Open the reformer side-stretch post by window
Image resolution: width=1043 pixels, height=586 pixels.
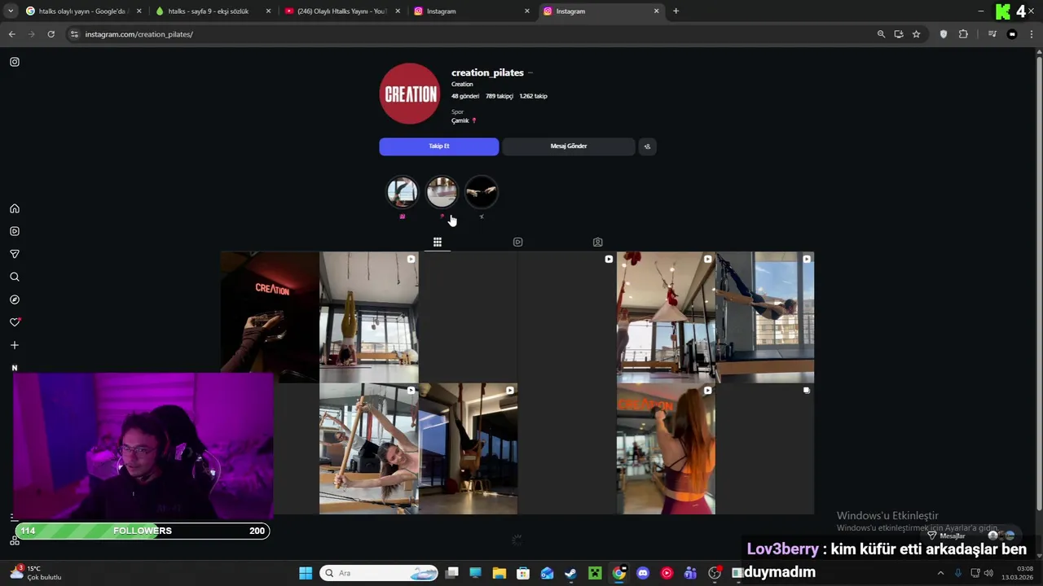click(x=765, y=317)
